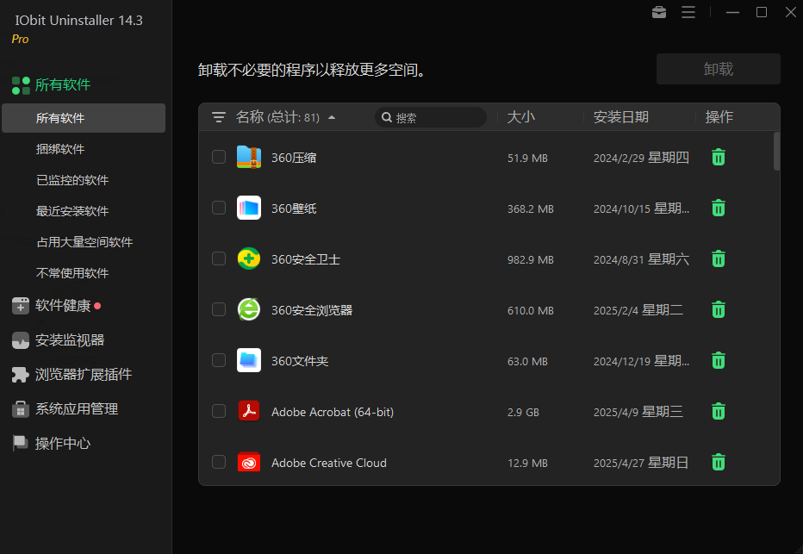Viewport: 803px width, 554px height.
Task: Click the software list vertical scrollbar
Action: 776,151
